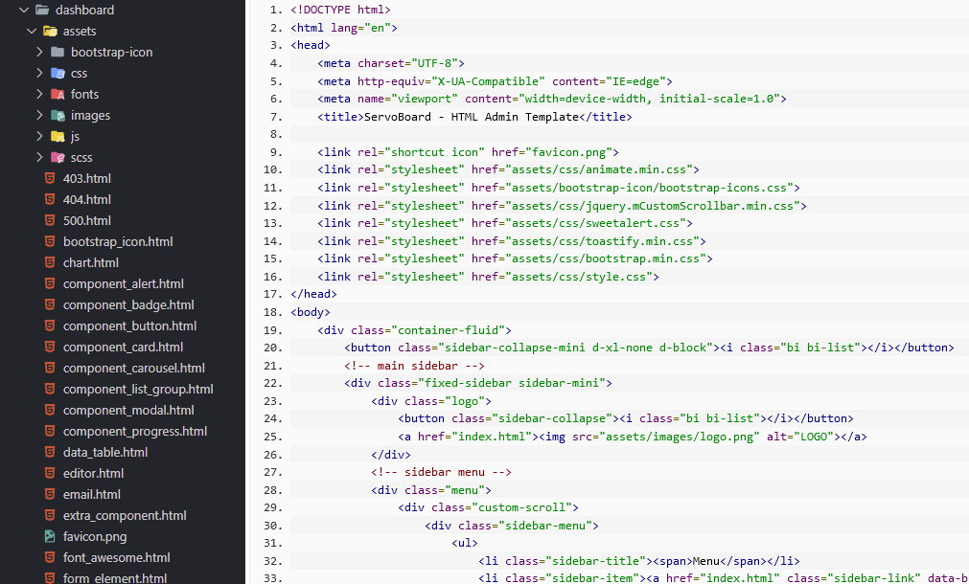Click the sidebar menu comment on line 27
Image resolution: width=969 pixels, height=584 pixels.
click(x=442, y=472)
